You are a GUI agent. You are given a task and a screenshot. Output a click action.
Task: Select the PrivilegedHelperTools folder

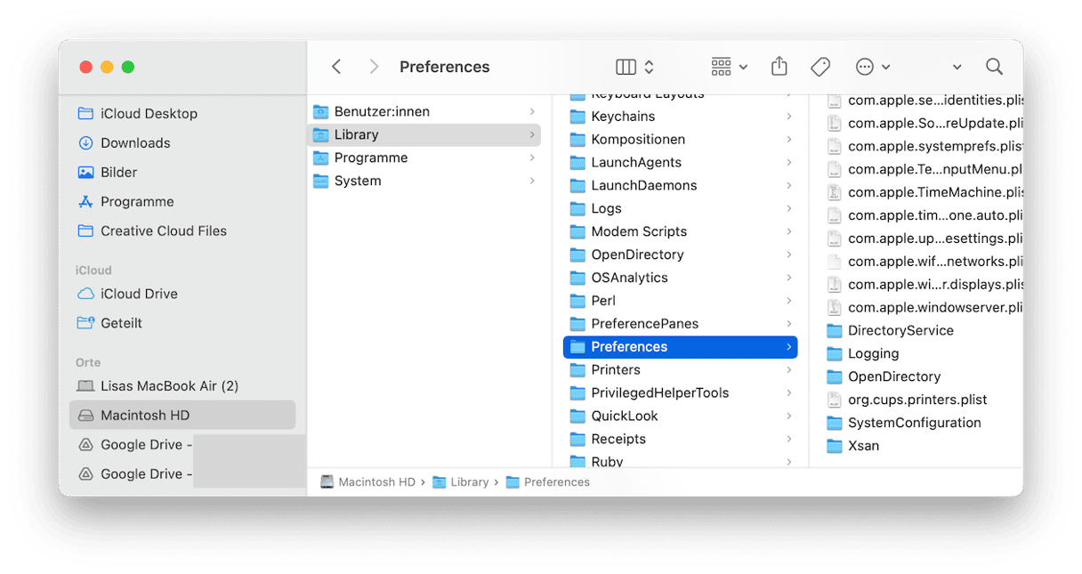point(681,393)
